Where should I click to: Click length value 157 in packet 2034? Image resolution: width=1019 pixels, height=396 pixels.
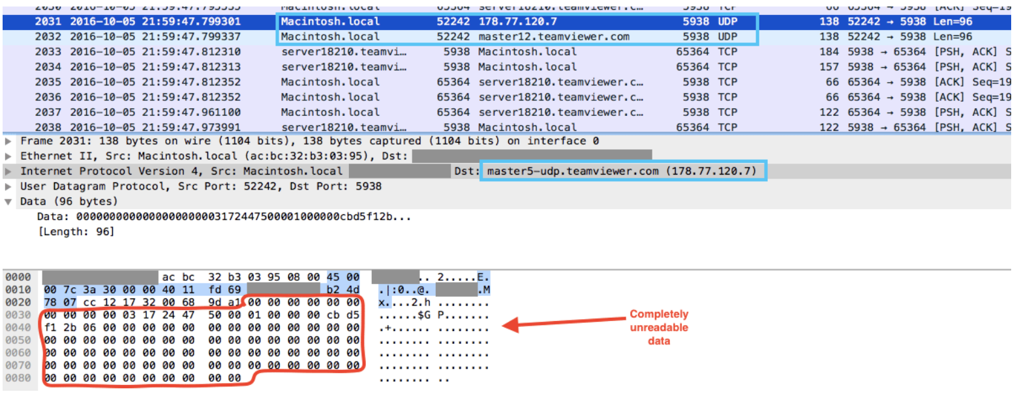point(829,66)
